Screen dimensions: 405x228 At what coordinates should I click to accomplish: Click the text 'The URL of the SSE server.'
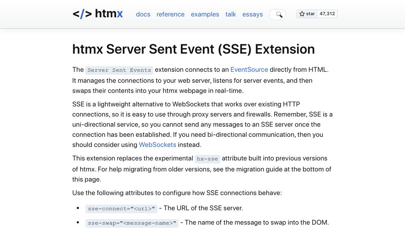click(203, 208)
